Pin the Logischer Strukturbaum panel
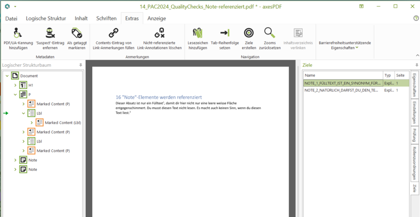This screenshot has height=217, width=420. pos(80,65)
